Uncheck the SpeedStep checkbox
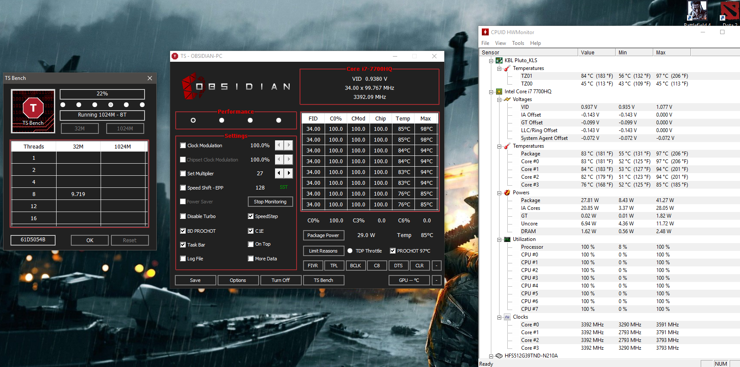 click(251, 216)
